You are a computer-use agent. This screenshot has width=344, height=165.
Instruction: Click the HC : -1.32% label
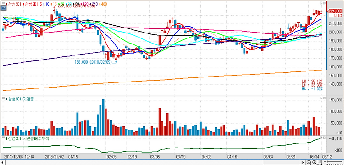tap(312, 89)
